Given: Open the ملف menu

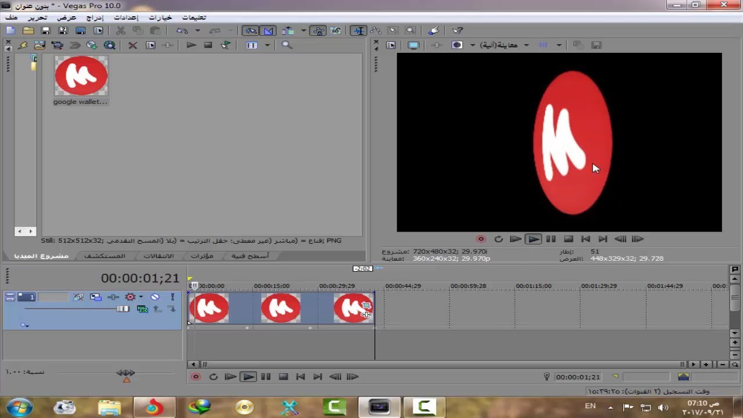Looking at the screenshot, I should coord(11,17).
